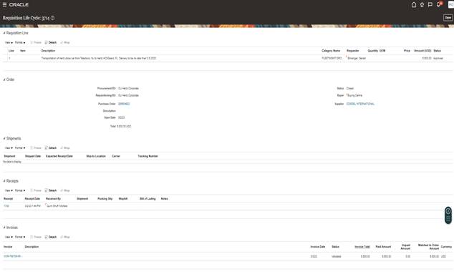Open help icon next to page title
Screen dimensions: 454x272
(53, 18)
